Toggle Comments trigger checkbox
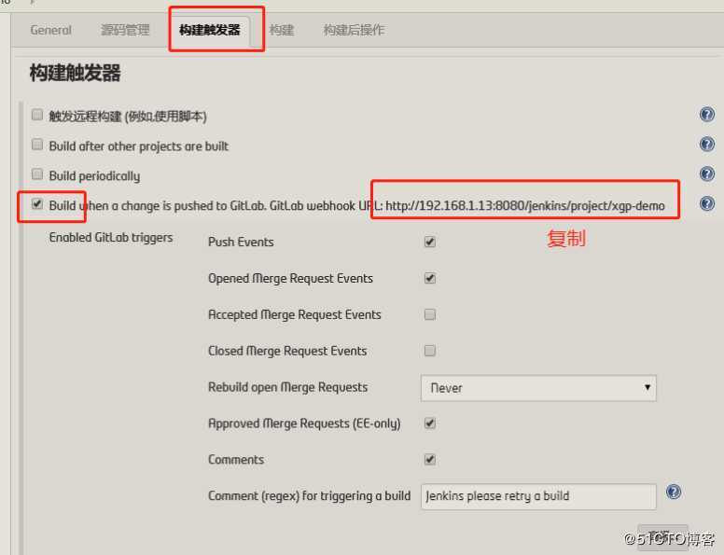The width and height of the screenshot is (724, 555). pyautogui.click(x=430, y=460)
